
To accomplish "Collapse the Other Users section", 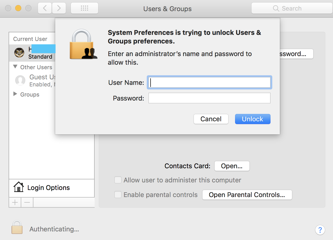I will tap(15, 67).
